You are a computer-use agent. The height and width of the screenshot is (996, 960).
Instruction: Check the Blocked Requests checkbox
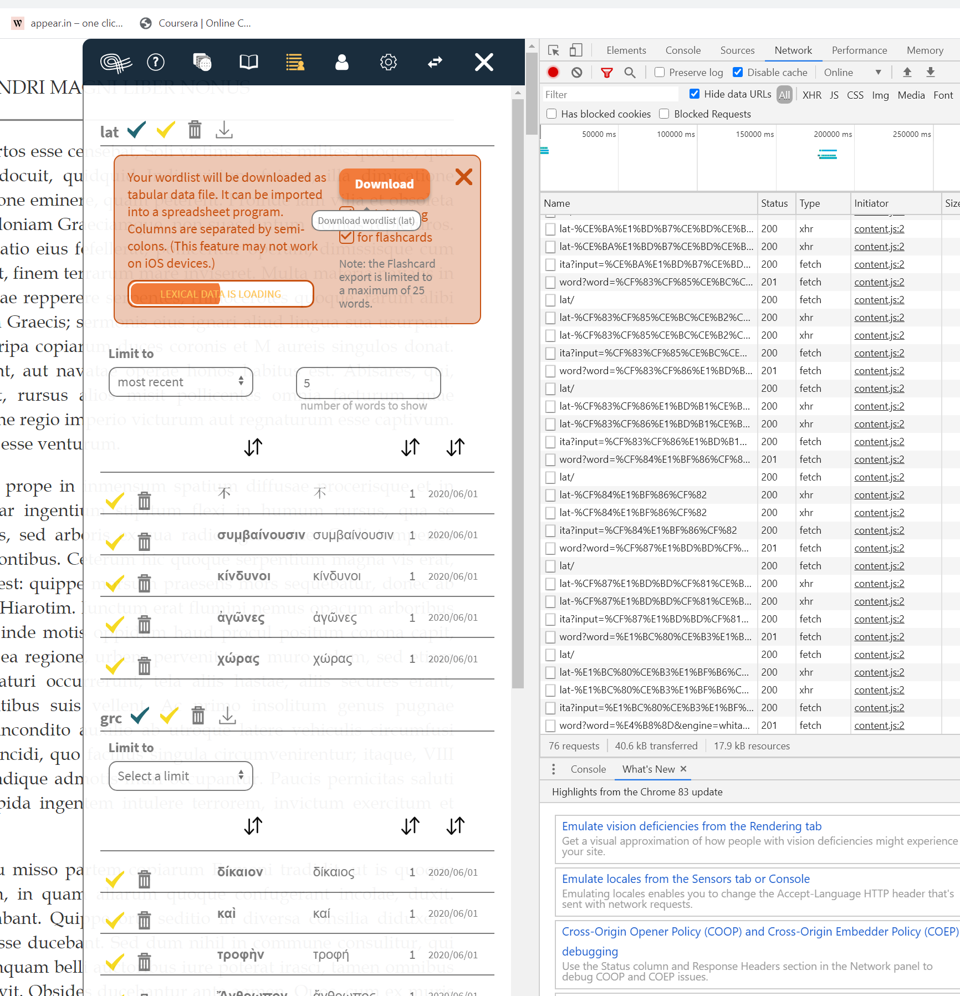click(663, 114)
